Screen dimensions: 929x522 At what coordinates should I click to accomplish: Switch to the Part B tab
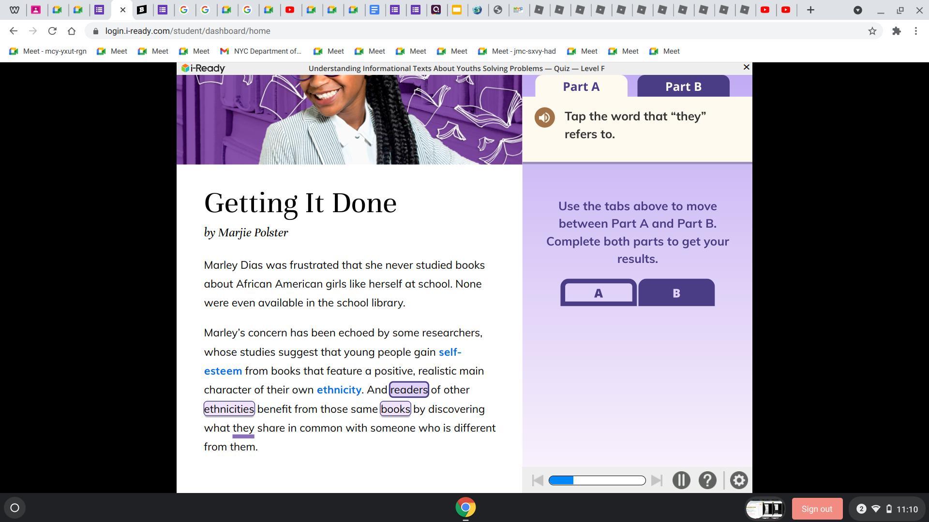(x=683, y=87)
